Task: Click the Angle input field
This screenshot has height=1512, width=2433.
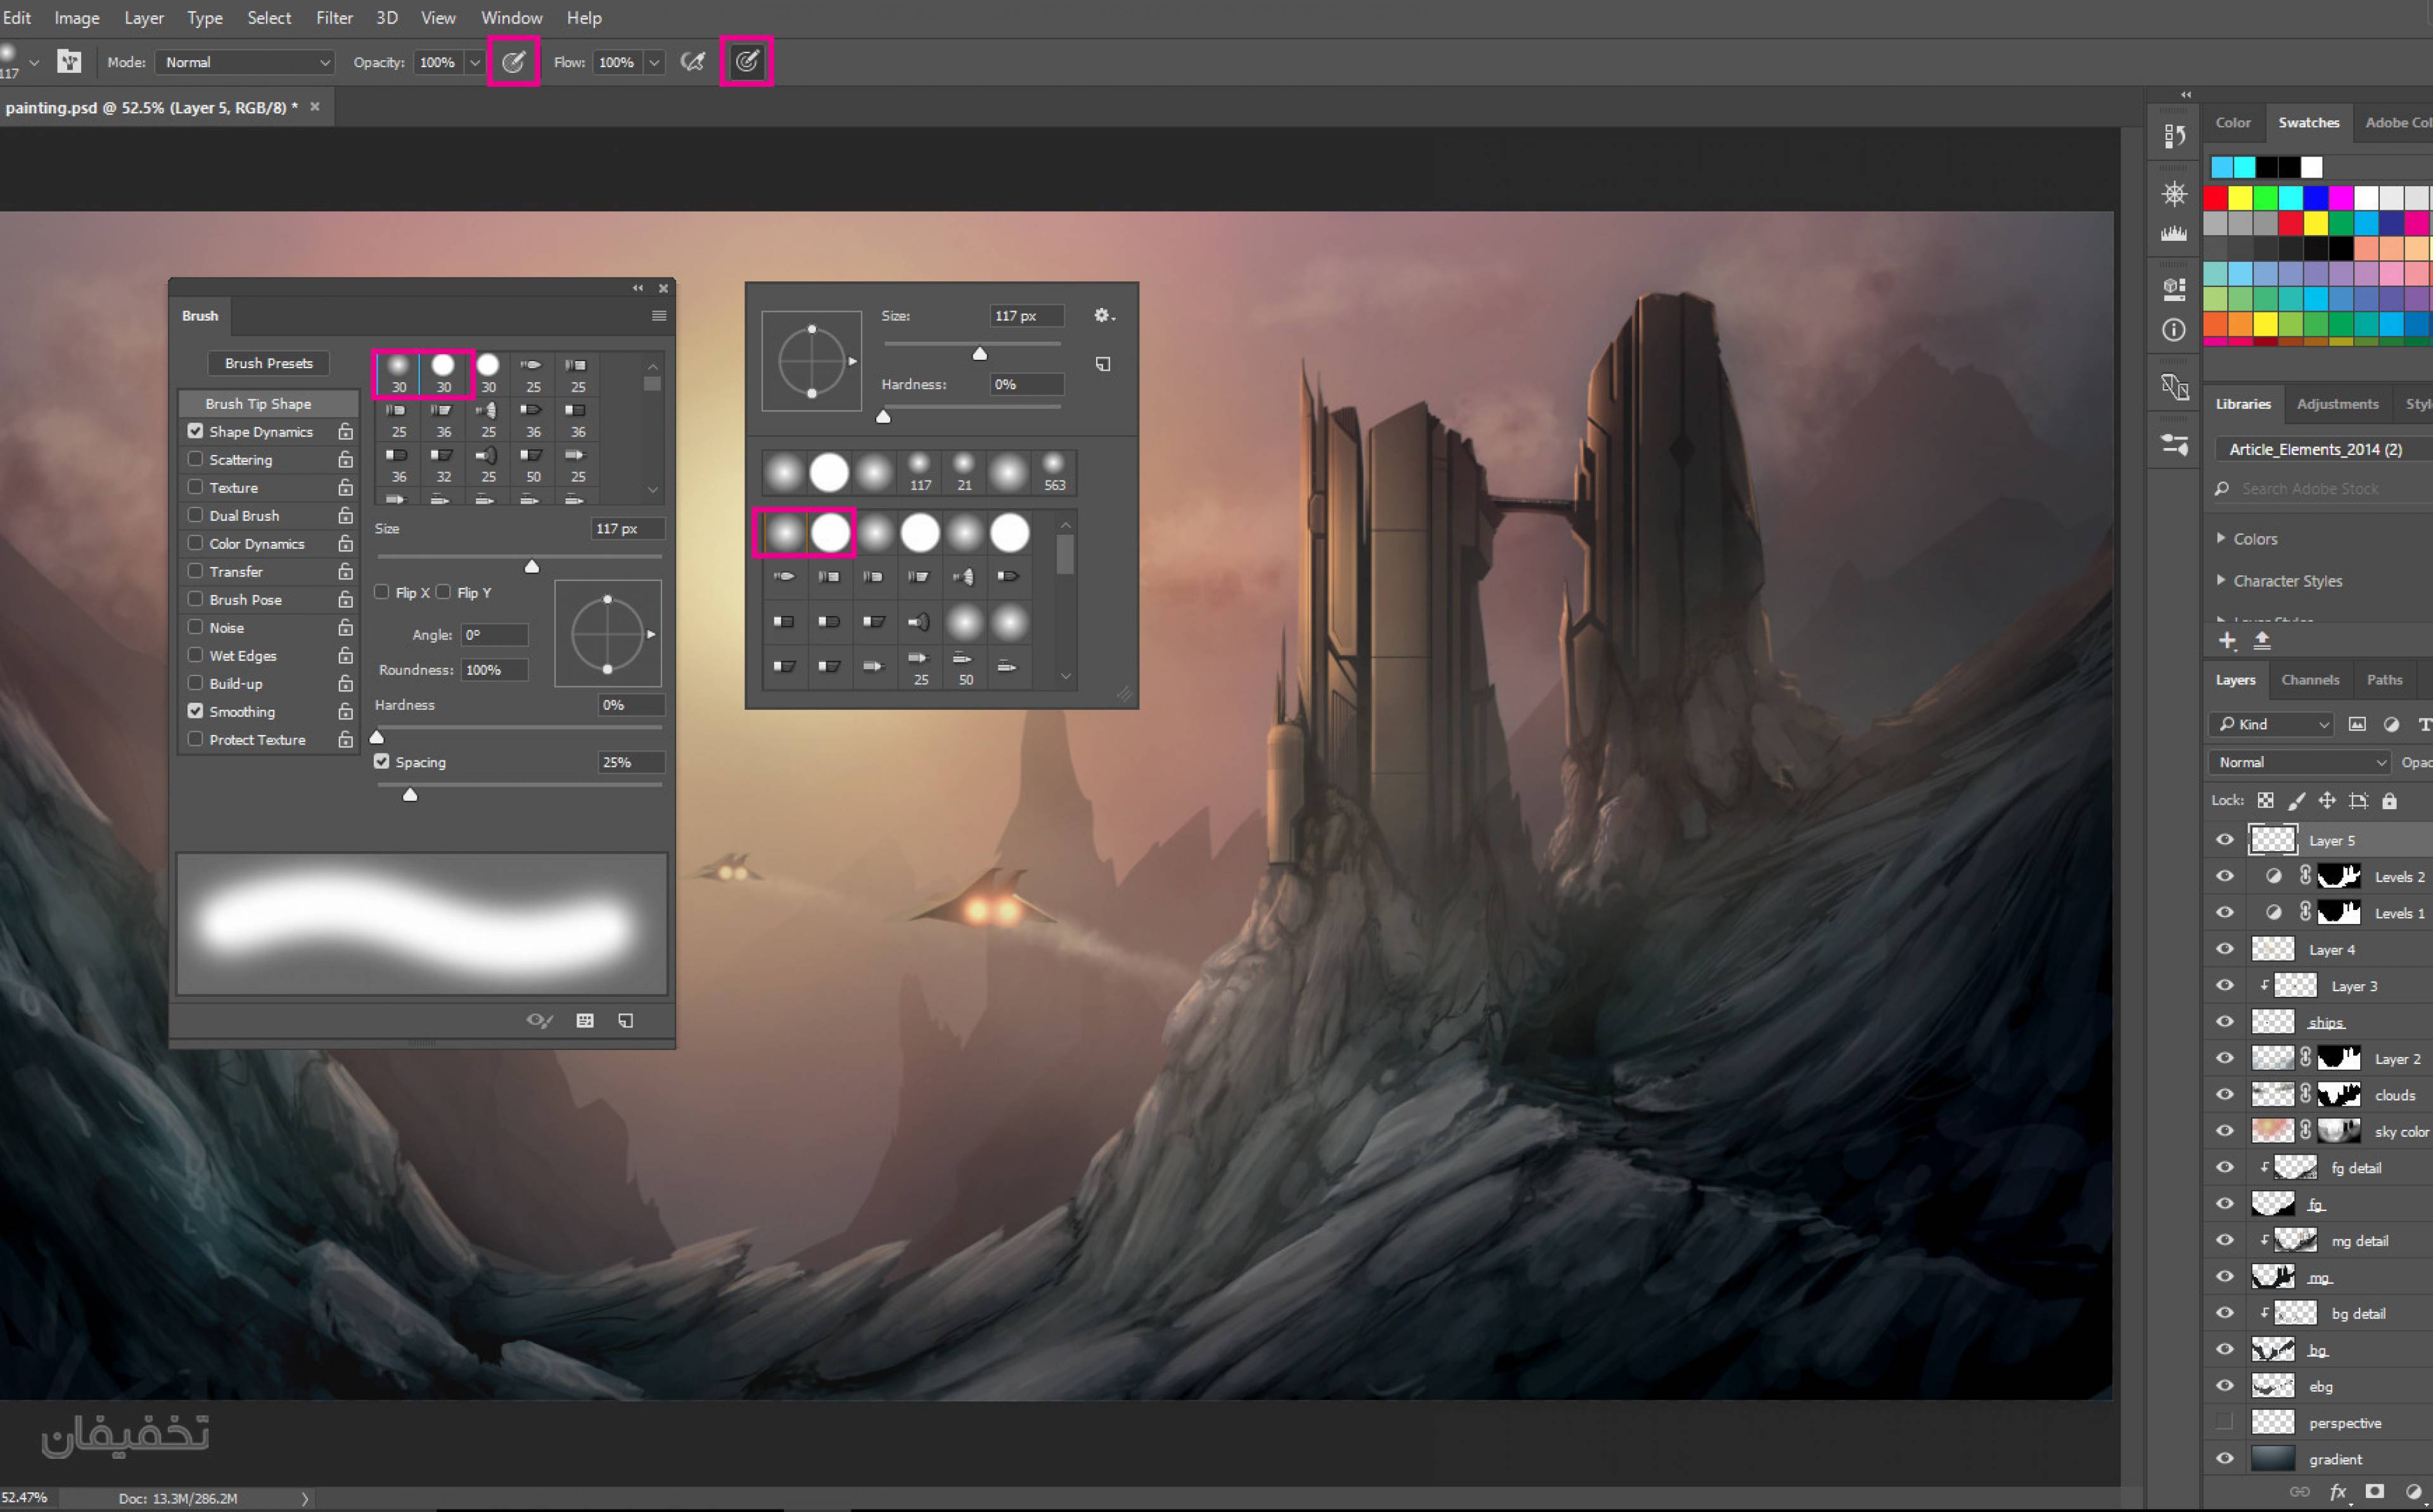Action: click(494, 635)
